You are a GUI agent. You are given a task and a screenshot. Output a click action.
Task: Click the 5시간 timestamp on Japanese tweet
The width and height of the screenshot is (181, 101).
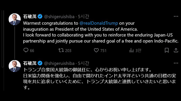pyautogui.click(x=84, y=63)
